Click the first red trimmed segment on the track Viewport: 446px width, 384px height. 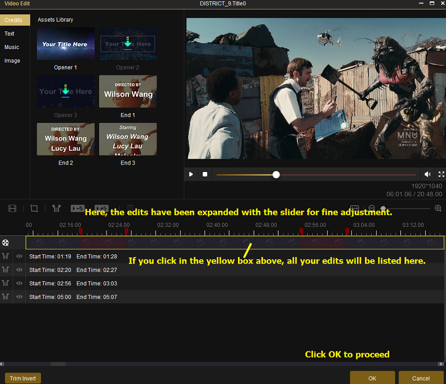pos(104,243)
